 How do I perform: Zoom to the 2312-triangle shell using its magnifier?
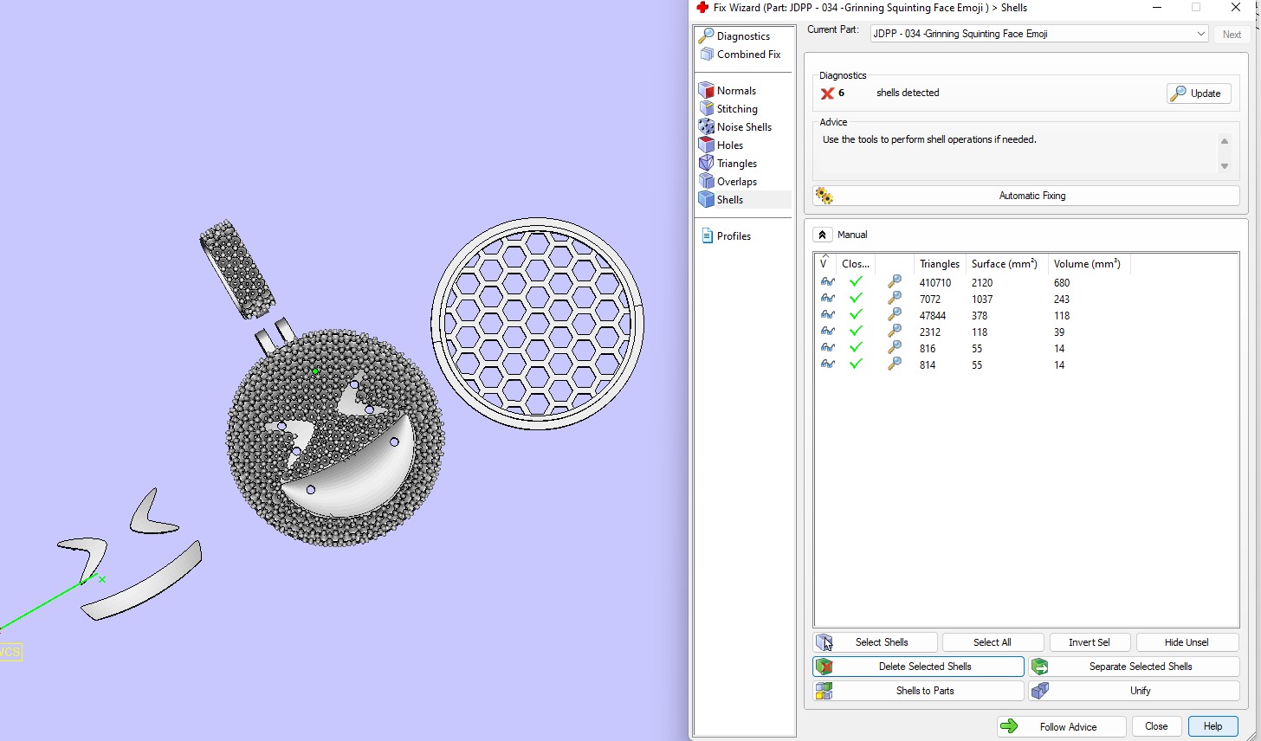point(895,332)
